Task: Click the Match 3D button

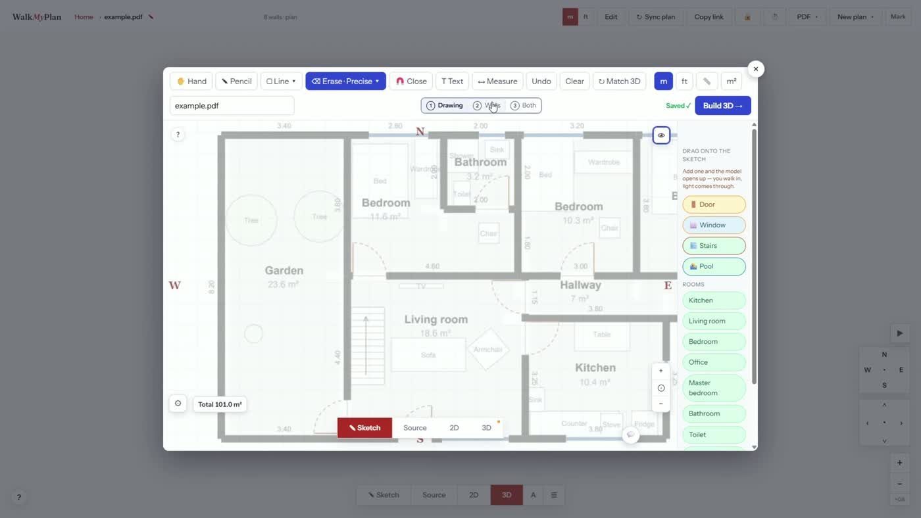Action: coord(619,81)
